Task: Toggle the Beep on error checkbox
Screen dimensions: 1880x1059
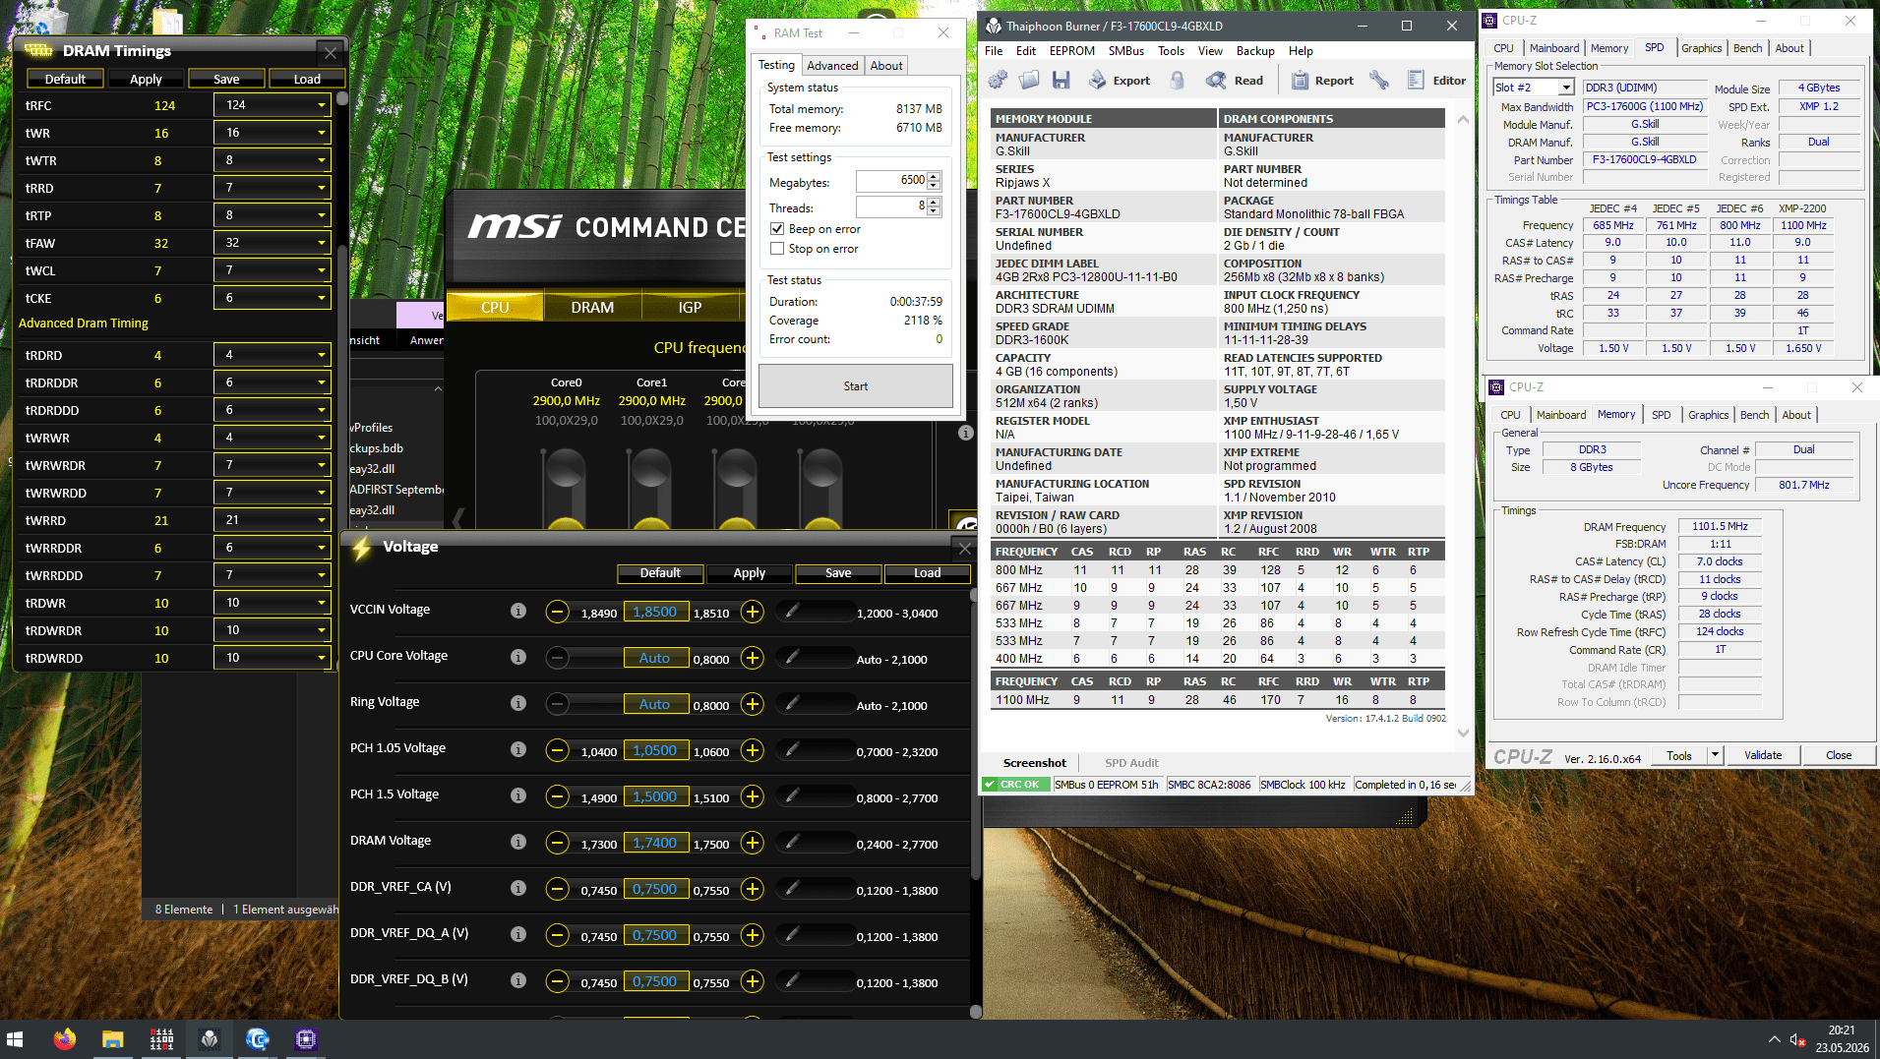Action: [x=777, y=229]
